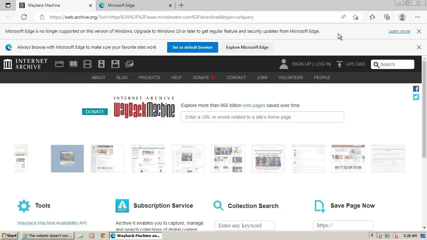Open the BLOG menu item
The width and height of the screenshot is (427, 240).
122,77
